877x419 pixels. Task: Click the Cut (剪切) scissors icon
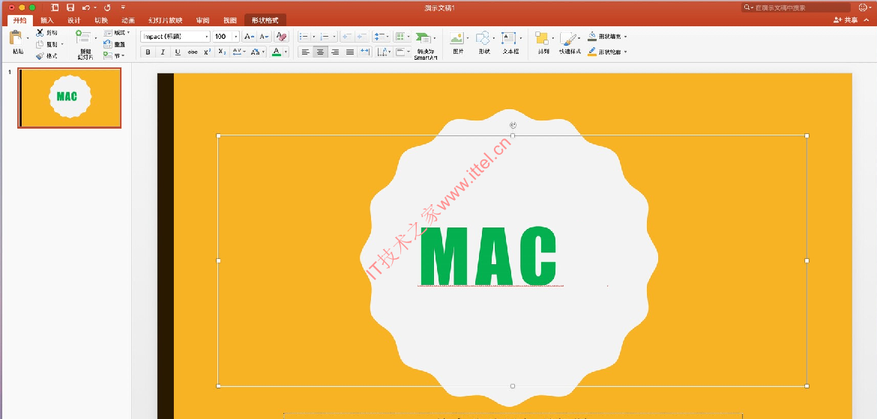40,33
